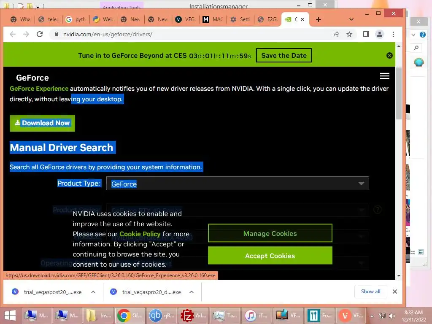This screenshot has width=432, height=324.
Task: Open the Chrome profile avatar
Action: pyautogui.click(x=380, y=34)
